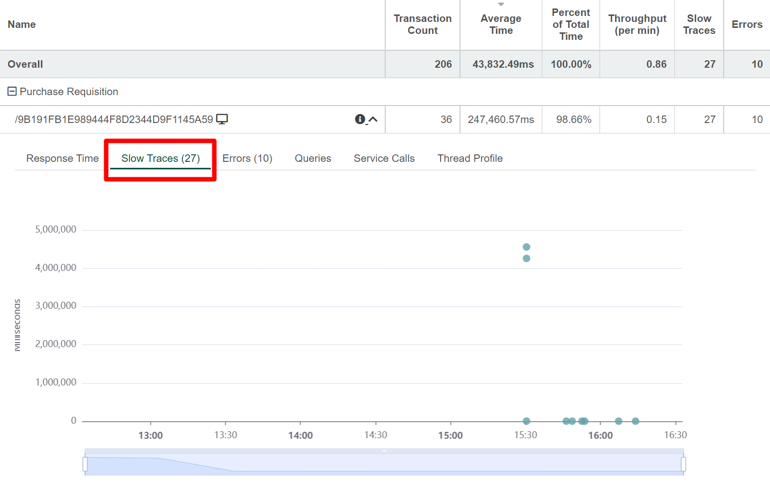The width and height of the screenshot is (770, 490).
Task: Sort by the Throughput (per min) column header
Action: coord(637,24)
